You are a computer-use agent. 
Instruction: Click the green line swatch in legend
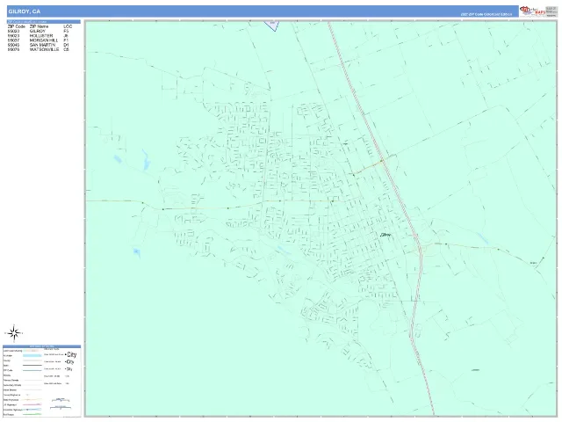[32, 414]
